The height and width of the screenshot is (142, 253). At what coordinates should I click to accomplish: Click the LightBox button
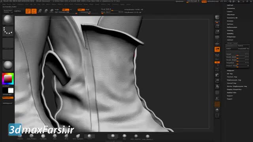(17, 11)
